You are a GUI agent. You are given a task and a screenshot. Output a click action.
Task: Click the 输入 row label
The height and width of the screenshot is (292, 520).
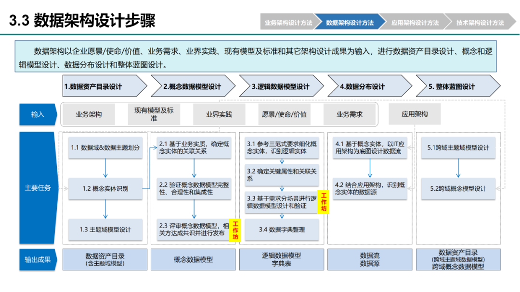pyautogui.click(x=38, y=114)
